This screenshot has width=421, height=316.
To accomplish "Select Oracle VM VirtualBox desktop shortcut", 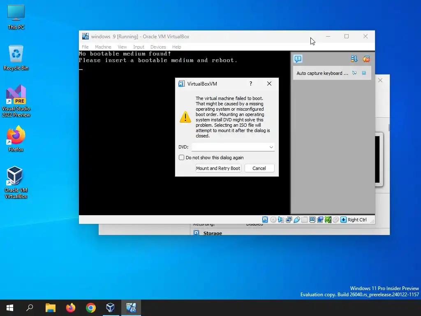I will coord(16,182).
